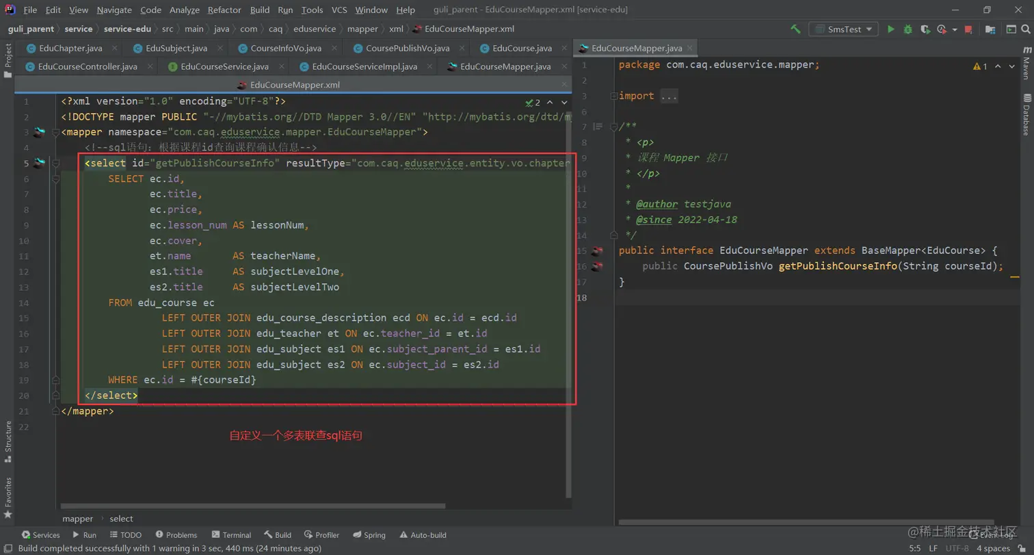
Task: Toggle the Terminal tool window
Action: [x=231, y=534]
